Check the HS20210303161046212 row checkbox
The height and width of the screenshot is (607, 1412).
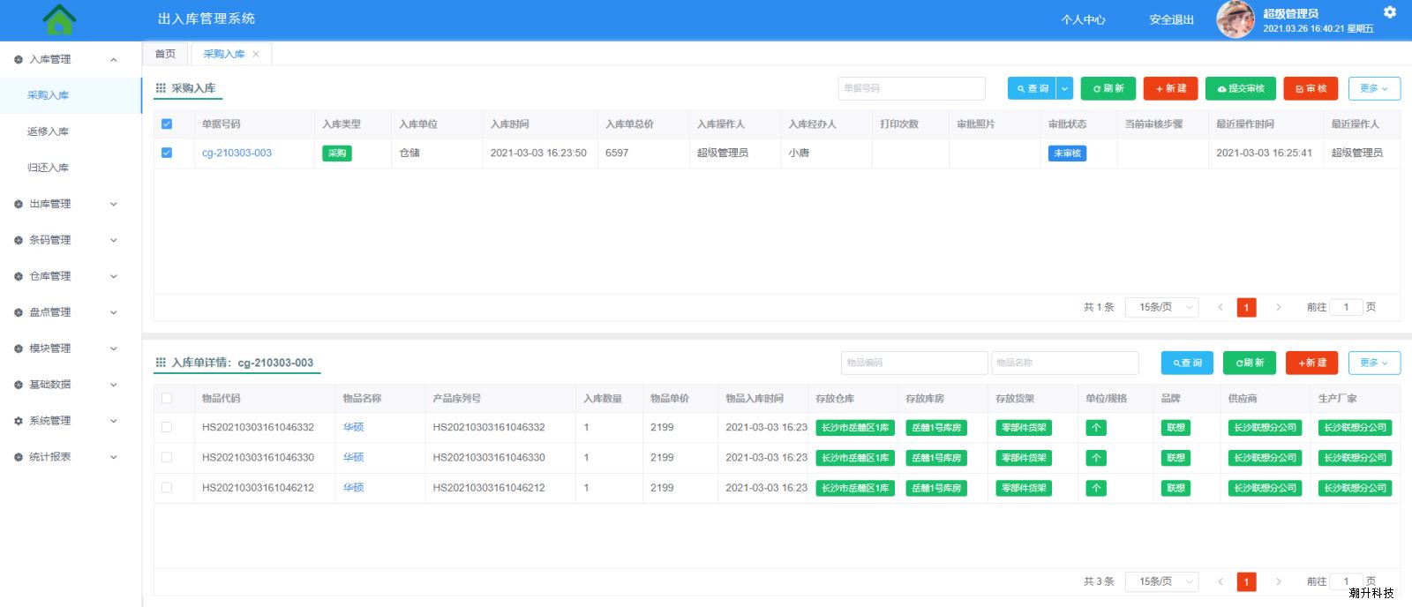tap(167, 487)
